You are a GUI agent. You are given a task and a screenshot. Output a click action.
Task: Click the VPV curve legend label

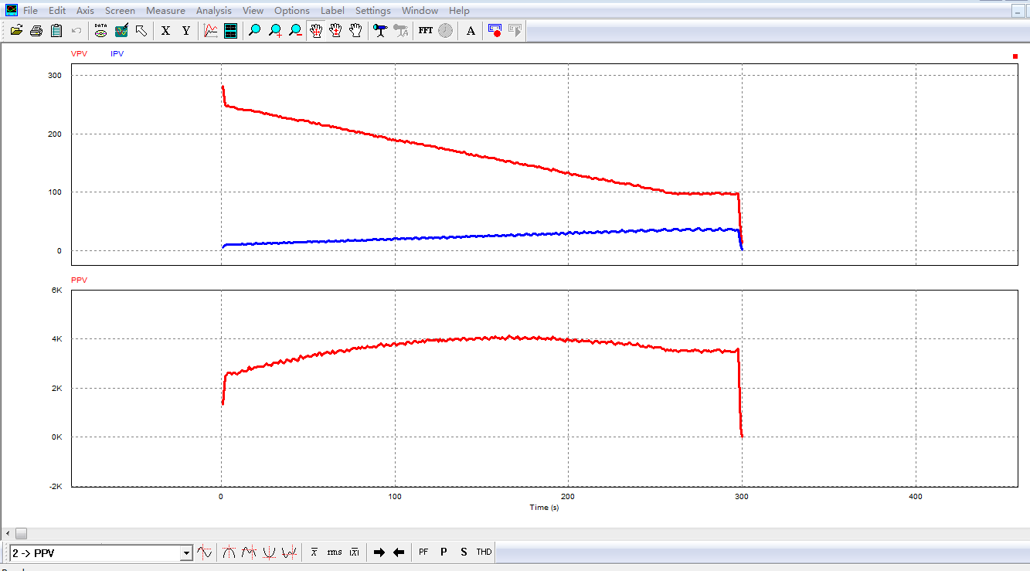(79, 54)
